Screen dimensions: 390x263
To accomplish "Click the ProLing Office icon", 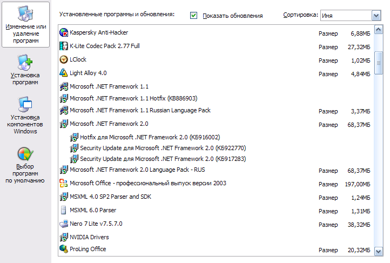I will point(63,249).
